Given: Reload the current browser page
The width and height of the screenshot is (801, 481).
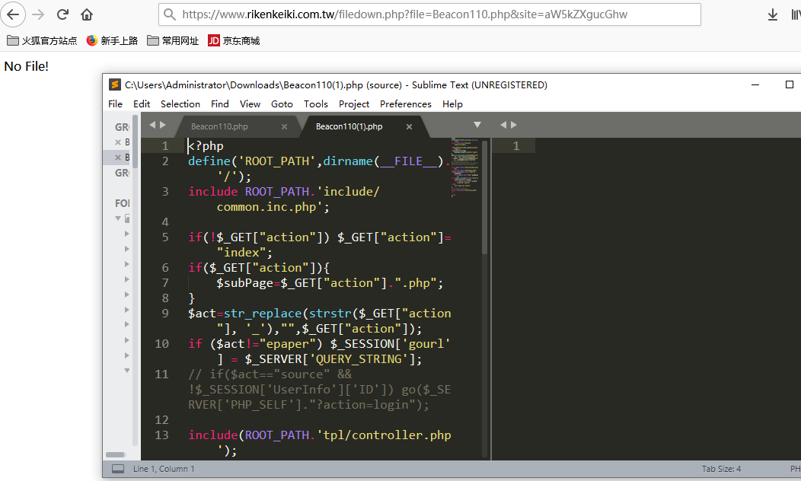Looking at the screenshot, I should (x=62, y=14).
